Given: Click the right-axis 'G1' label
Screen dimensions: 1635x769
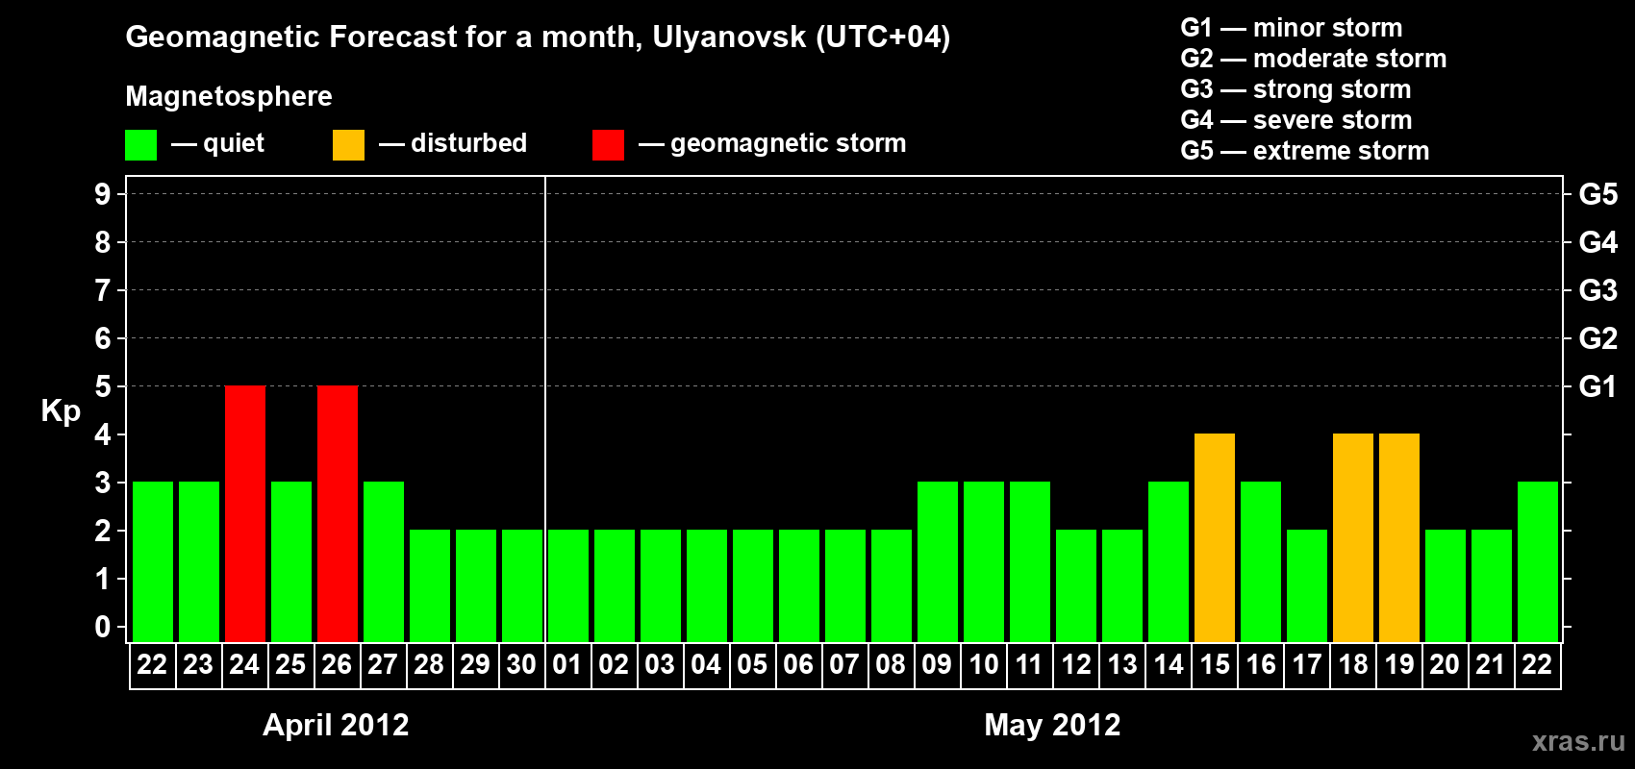Looking at the screenshot, I should tap(1597, 386).
